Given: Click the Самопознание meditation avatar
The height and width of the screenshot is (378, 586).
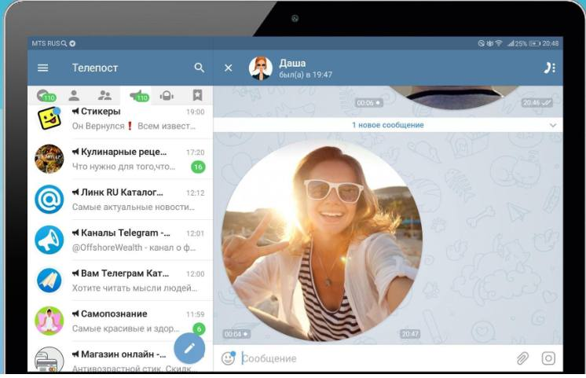Looking at the screenshot, I should coord(49,321).
